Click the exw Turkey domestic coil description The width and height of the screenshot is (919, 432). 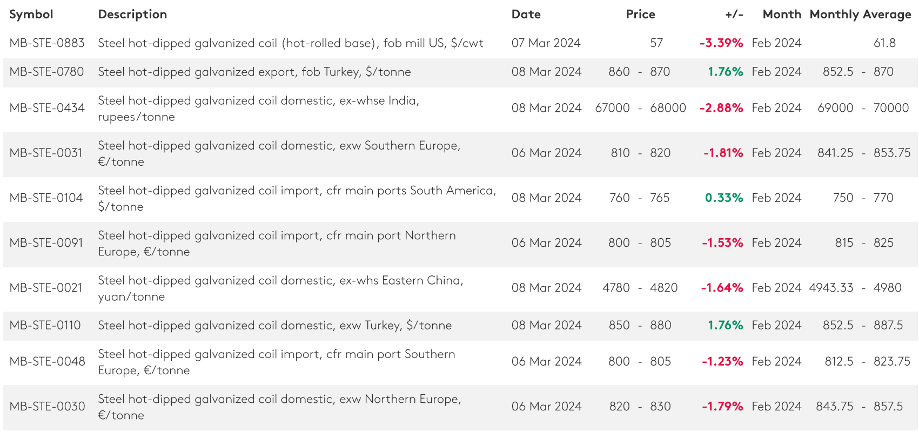tap(274, 325)
